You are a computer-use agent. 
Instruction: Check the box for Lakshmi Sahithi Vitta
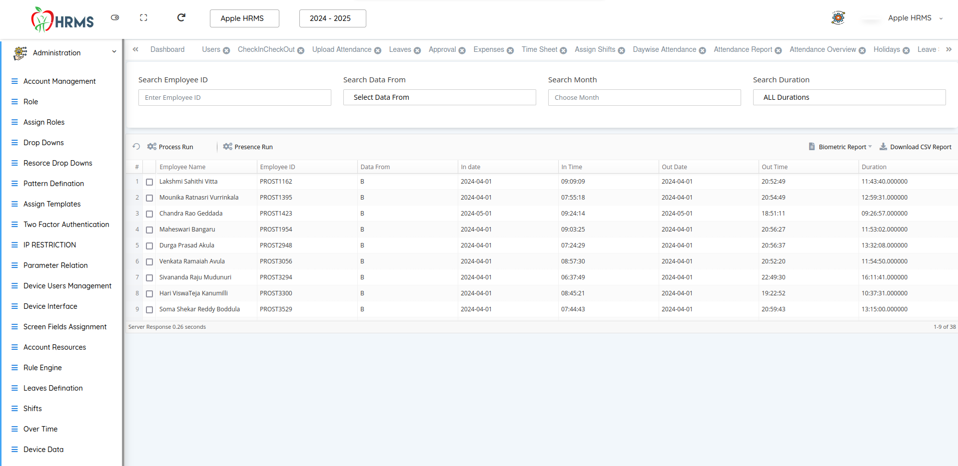point(149,182)
